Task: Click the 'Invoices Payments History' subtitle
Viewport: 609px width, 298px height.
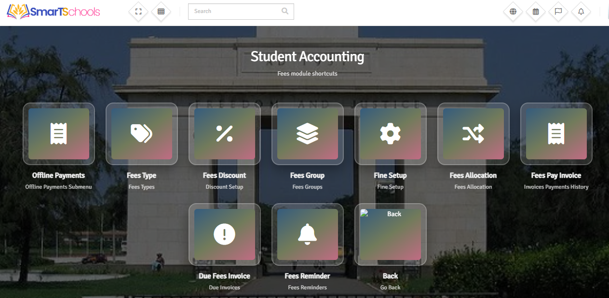Action: point(556,187)
